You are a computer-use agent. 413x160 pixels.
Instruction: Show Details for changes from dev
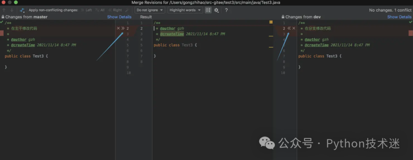coord(399,17)
